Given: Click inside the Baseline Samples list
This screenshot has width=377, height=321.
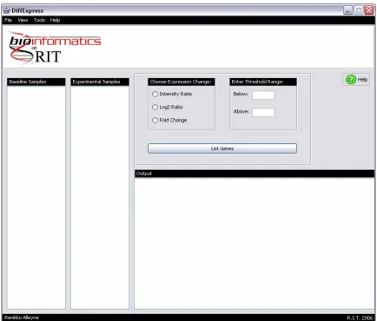Looking at the screenshot, I should click(36, 197).
